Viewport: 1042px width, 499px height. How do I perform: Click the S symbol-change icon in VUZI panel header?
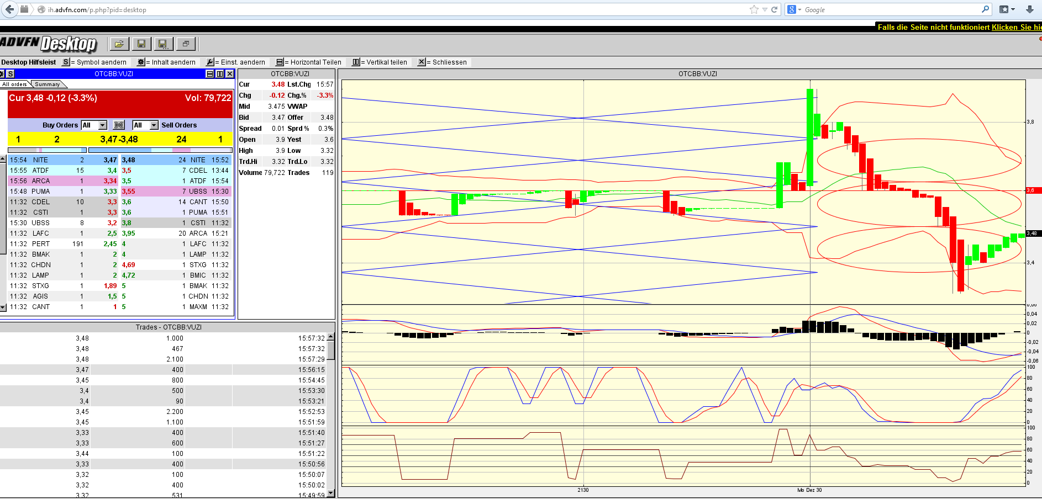pos(10,74)
